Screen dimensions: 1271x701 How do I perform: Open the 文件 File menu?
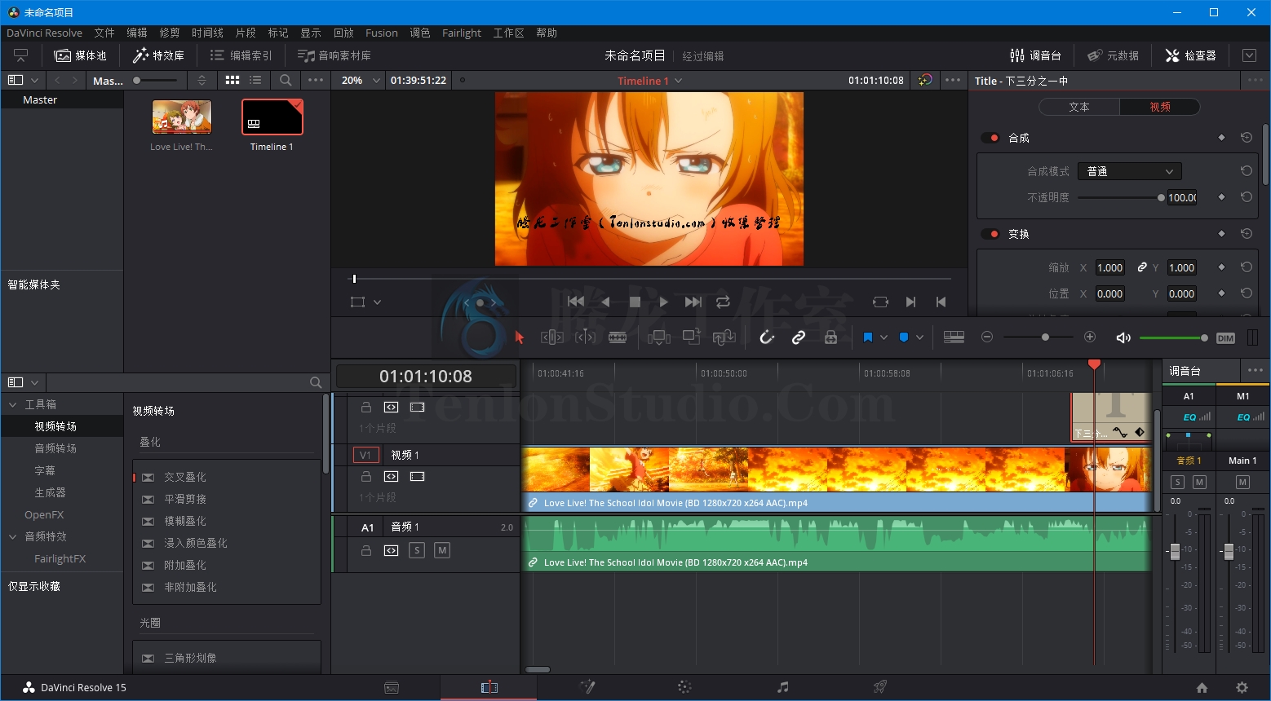tap(104, 33)
